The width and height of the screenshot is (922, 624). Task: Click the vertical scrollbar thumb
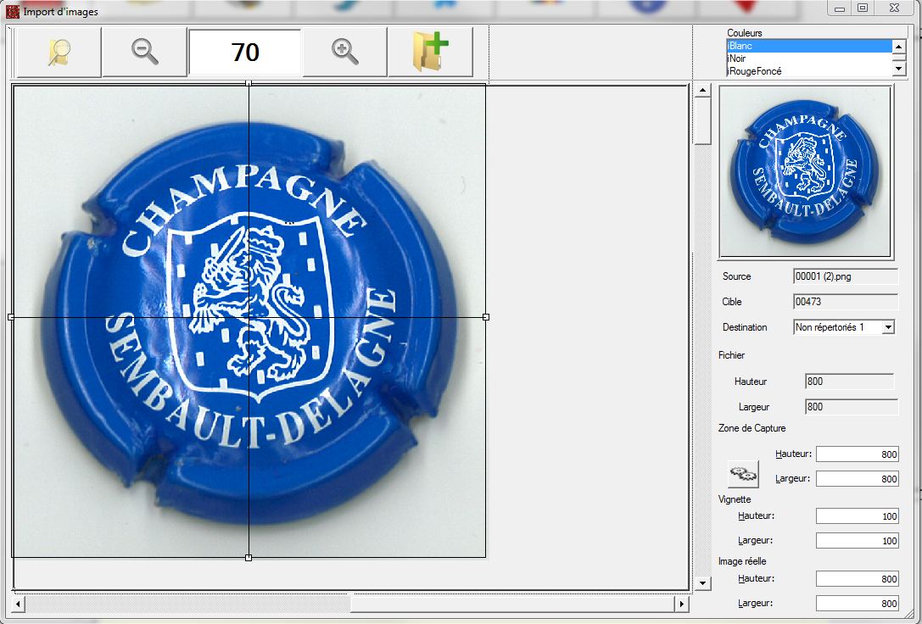pyautogui.click(x=702, y=121)
